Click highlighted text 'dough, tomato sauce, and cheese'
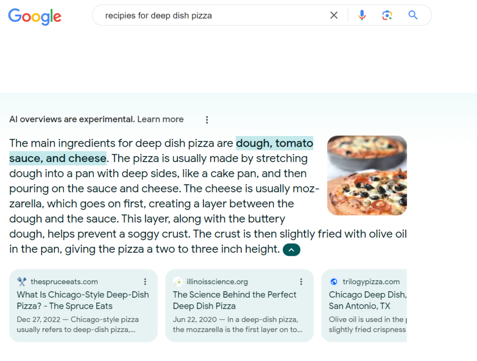 (x=274, y=143)
